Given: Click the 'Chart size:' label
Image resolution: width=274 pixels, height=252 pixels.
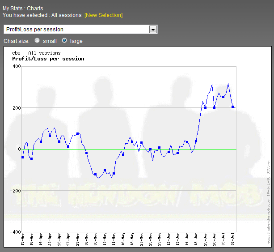Looking at the screenshot, I should [x=17, y=41].
